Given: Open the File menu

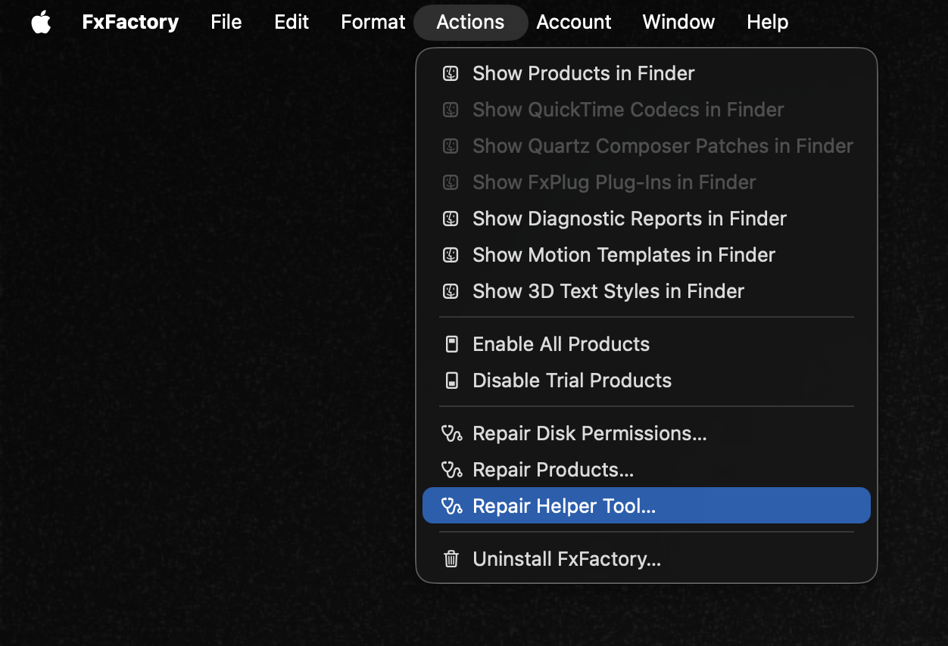Looking at the screenshot, I should click(226, 22).
